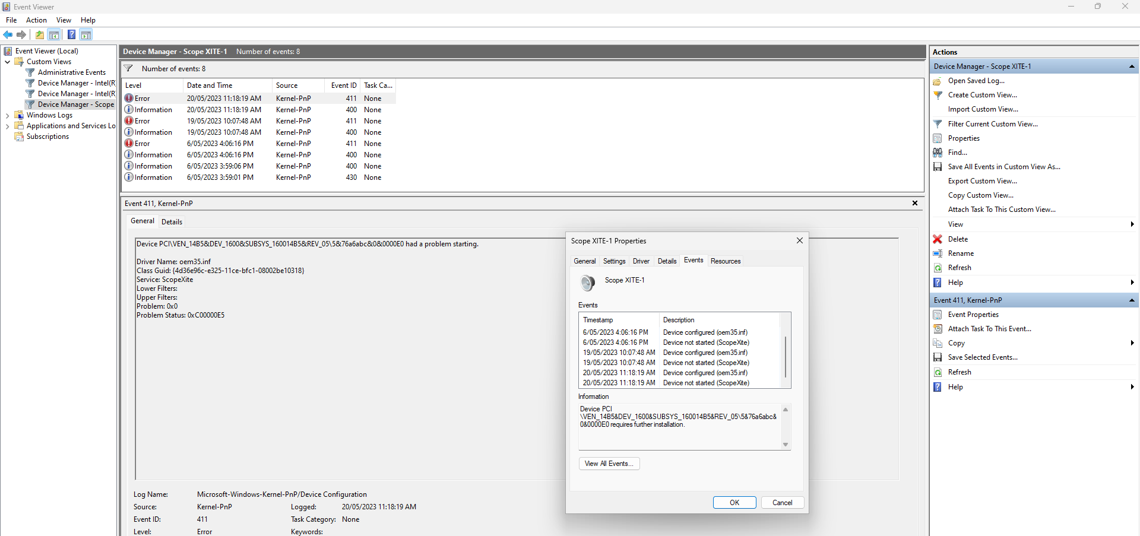Open the Subscriptions tree node
1140x536 pixels.
click(47, 137)
